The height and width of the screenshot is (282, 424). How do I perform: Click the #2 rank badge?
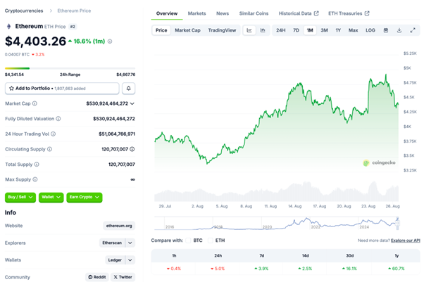click(73, 27)
